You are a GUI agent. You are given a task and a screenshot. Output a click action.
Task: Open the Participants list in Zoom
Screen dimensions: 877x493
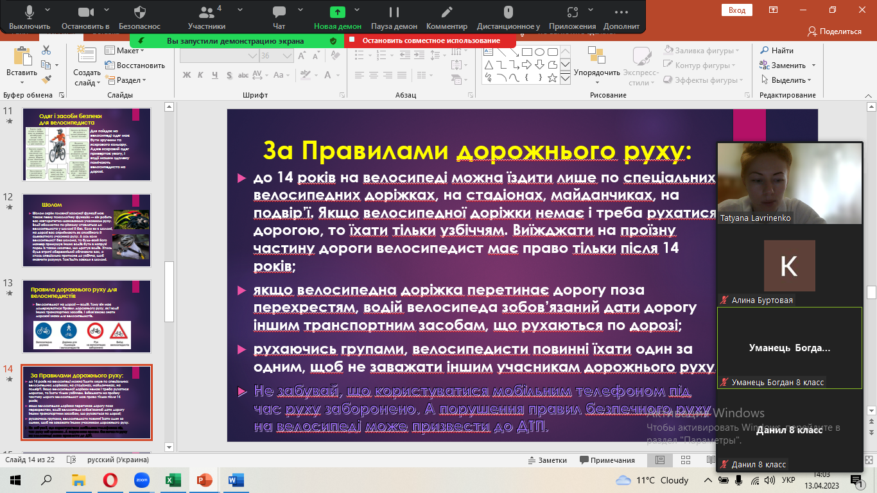pyautogui.click(x=206, y=13)
